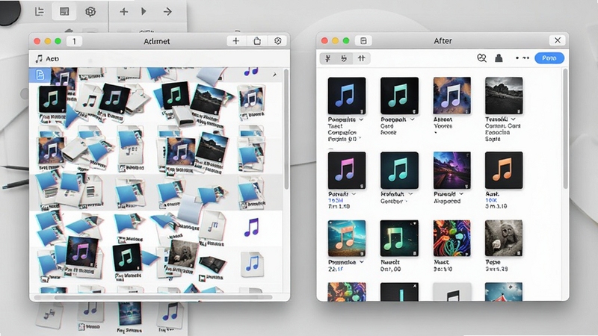Click the blue link text under the orange note album
The width and height of the screenshot is (598, 336).
(x=491, y=200)
